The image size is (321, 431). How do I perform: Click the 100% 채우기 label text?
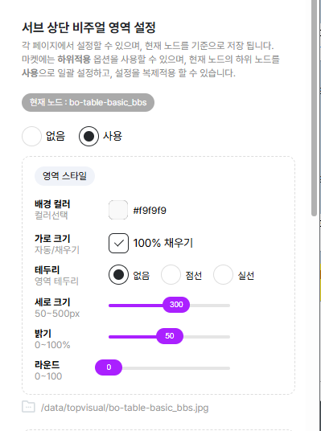point(163,243)
